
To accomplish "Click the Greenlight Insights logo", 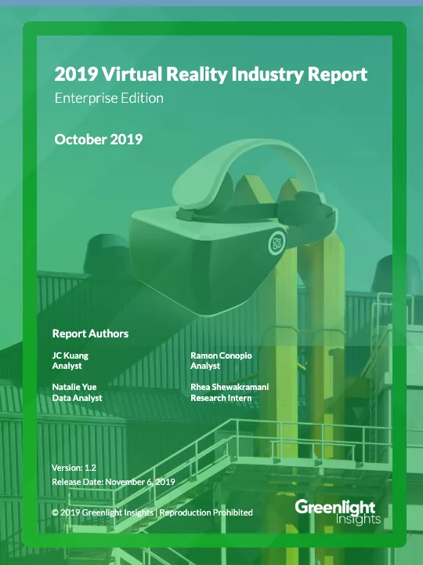I will coord(338,512).
